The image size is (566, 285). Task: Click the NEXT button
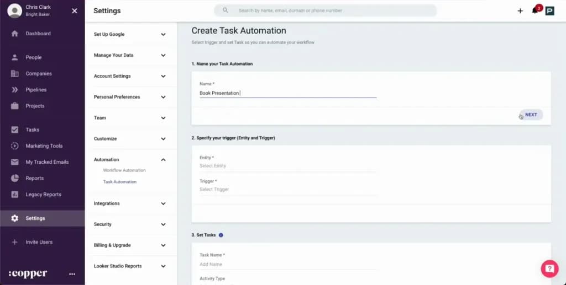tap(531, 115)
